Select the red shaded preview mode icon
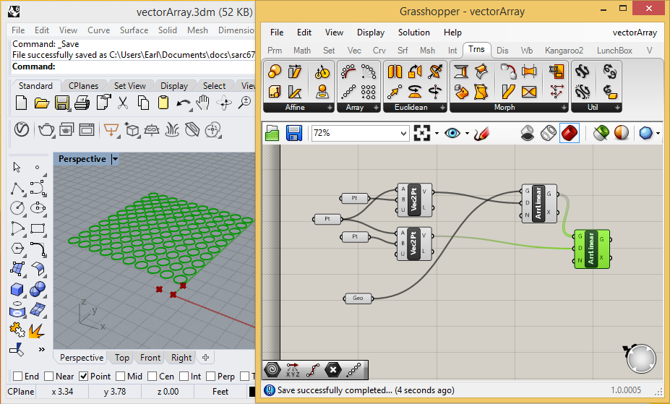 (570, 133)
